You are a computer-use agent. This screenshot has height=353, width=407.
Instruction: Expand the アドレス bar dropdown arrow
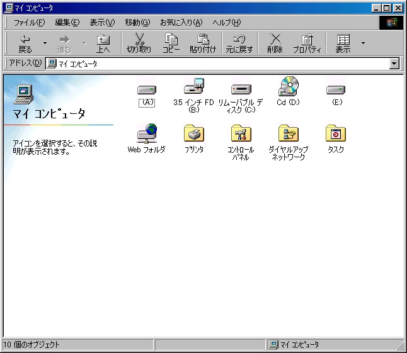395,64
